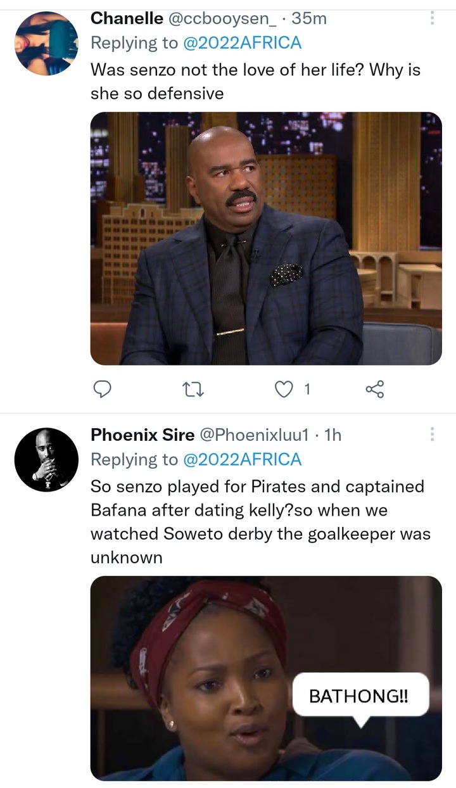The image size is (456, 788).
Task: View the bald man in suit image
Action: click(x=266, y=239)
